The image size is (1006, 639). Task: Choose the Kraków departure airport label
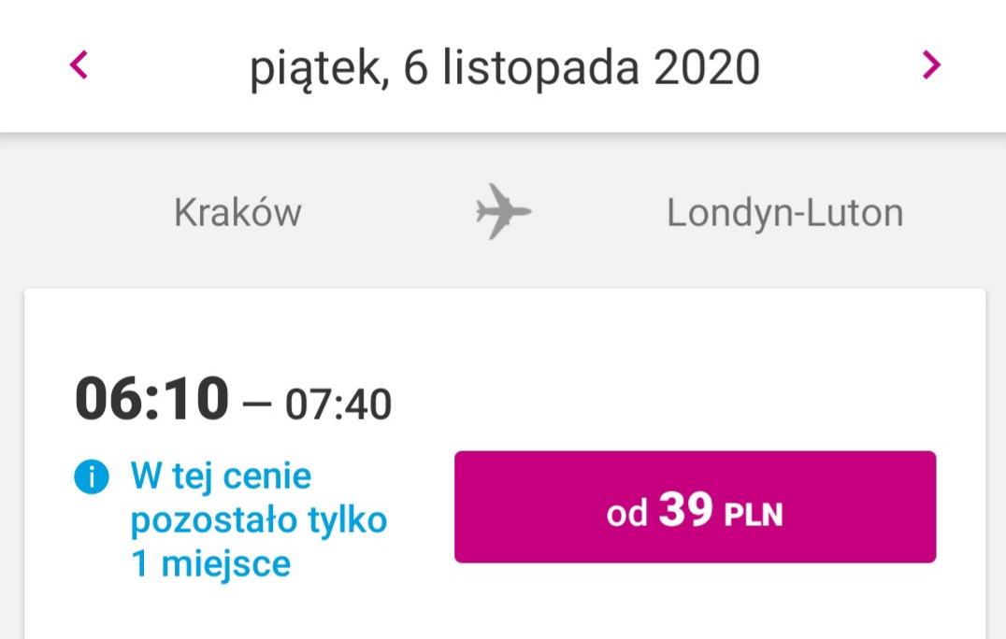pyautogui.click(x=237, y=212)
